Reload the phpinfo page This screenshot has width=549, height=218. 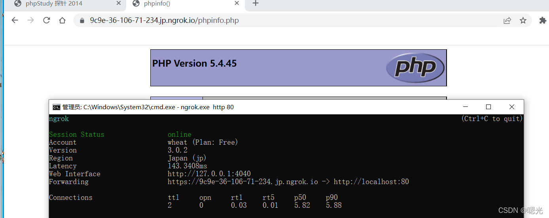46,20
